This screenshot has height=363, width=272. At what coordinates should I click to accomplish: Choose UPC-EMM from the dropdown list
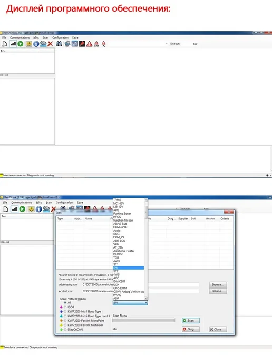tap(129, 288)
